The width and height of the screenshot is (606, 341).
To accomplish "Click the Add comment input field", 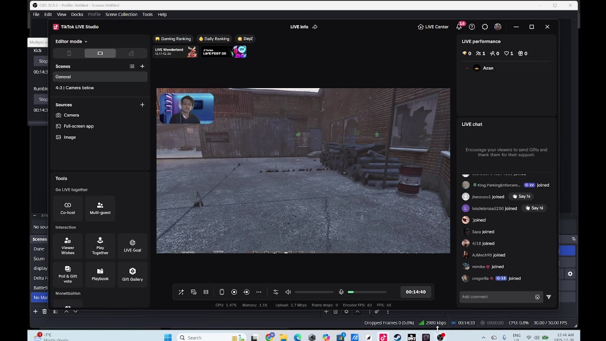I will 497,297.
